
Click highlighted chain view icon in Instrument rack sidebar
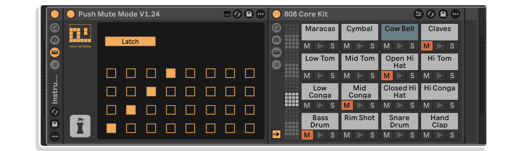[x=55, y=52]
